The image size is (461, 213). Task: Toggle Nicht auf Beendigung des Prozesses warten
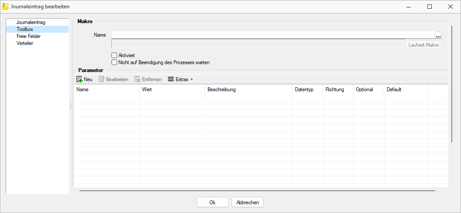[114, 62]
